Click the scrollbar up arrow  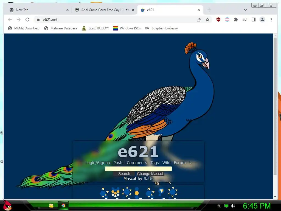point(275,36)
